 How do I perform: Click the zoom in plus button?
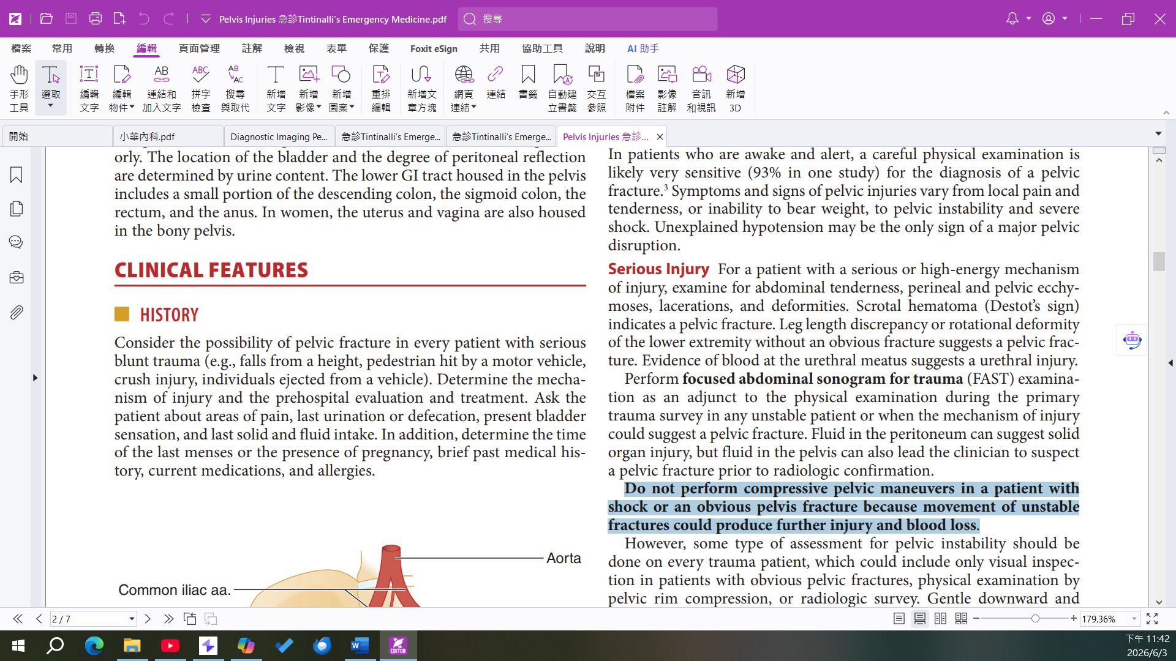1074,619
